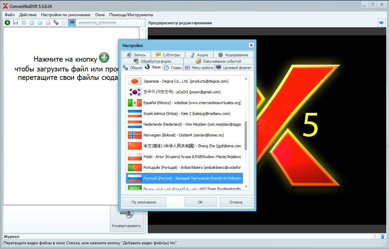Click the language list scrollbar thumb
This screenshot has height=249, width=389.
(246, 135)
